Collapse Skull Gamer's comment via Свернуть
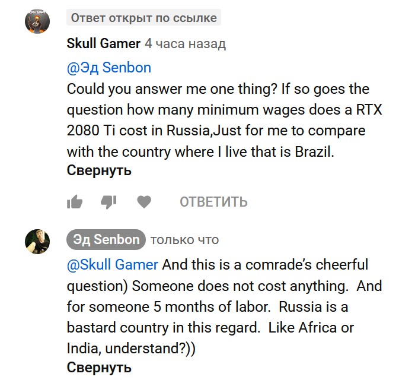 [x=99, y=170]
